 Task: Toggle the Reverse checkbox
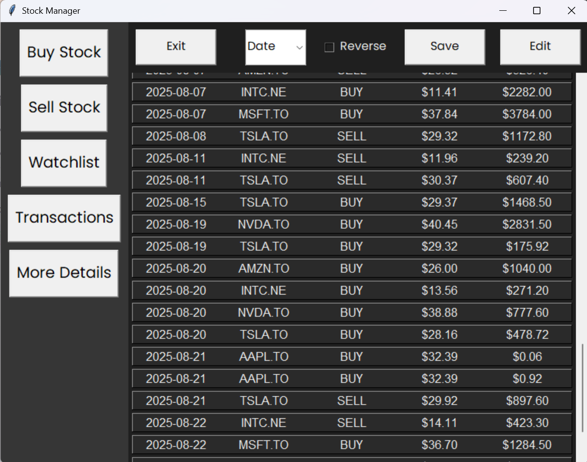pos(329,47)
